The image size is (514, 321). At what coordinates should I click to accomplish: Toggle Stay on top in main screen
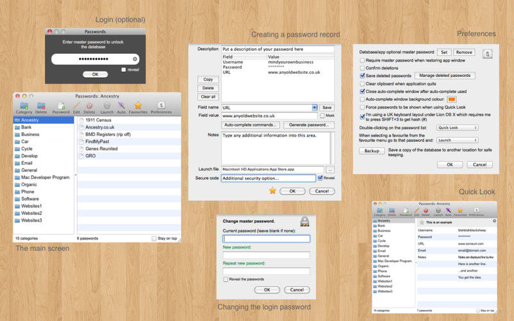point(154,238)
